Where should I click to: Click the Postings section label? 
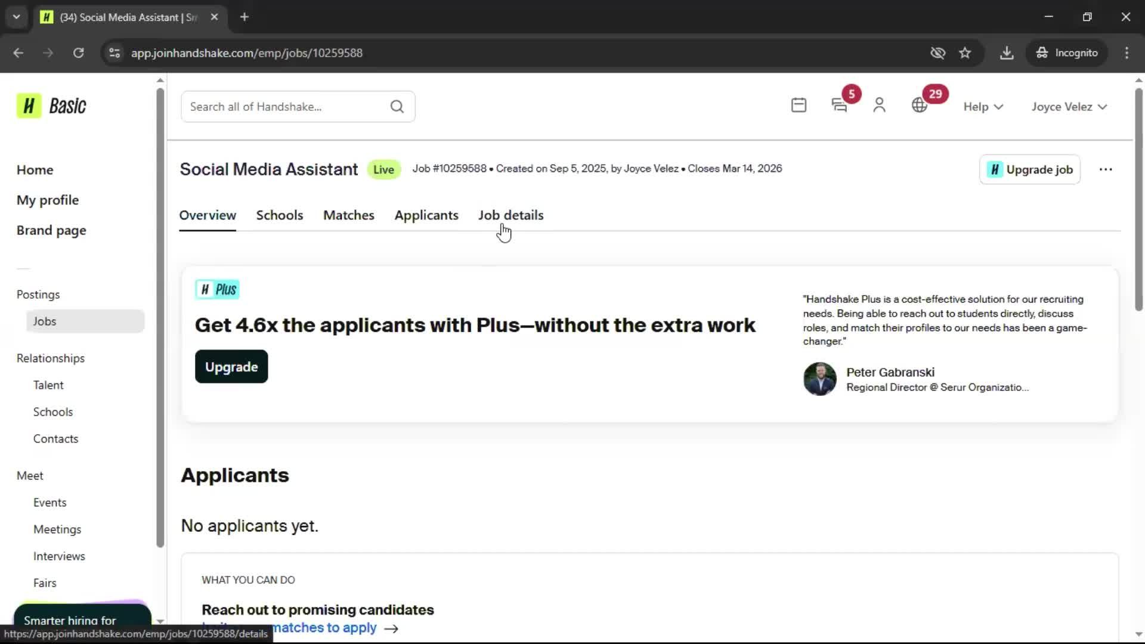[38, 295]
